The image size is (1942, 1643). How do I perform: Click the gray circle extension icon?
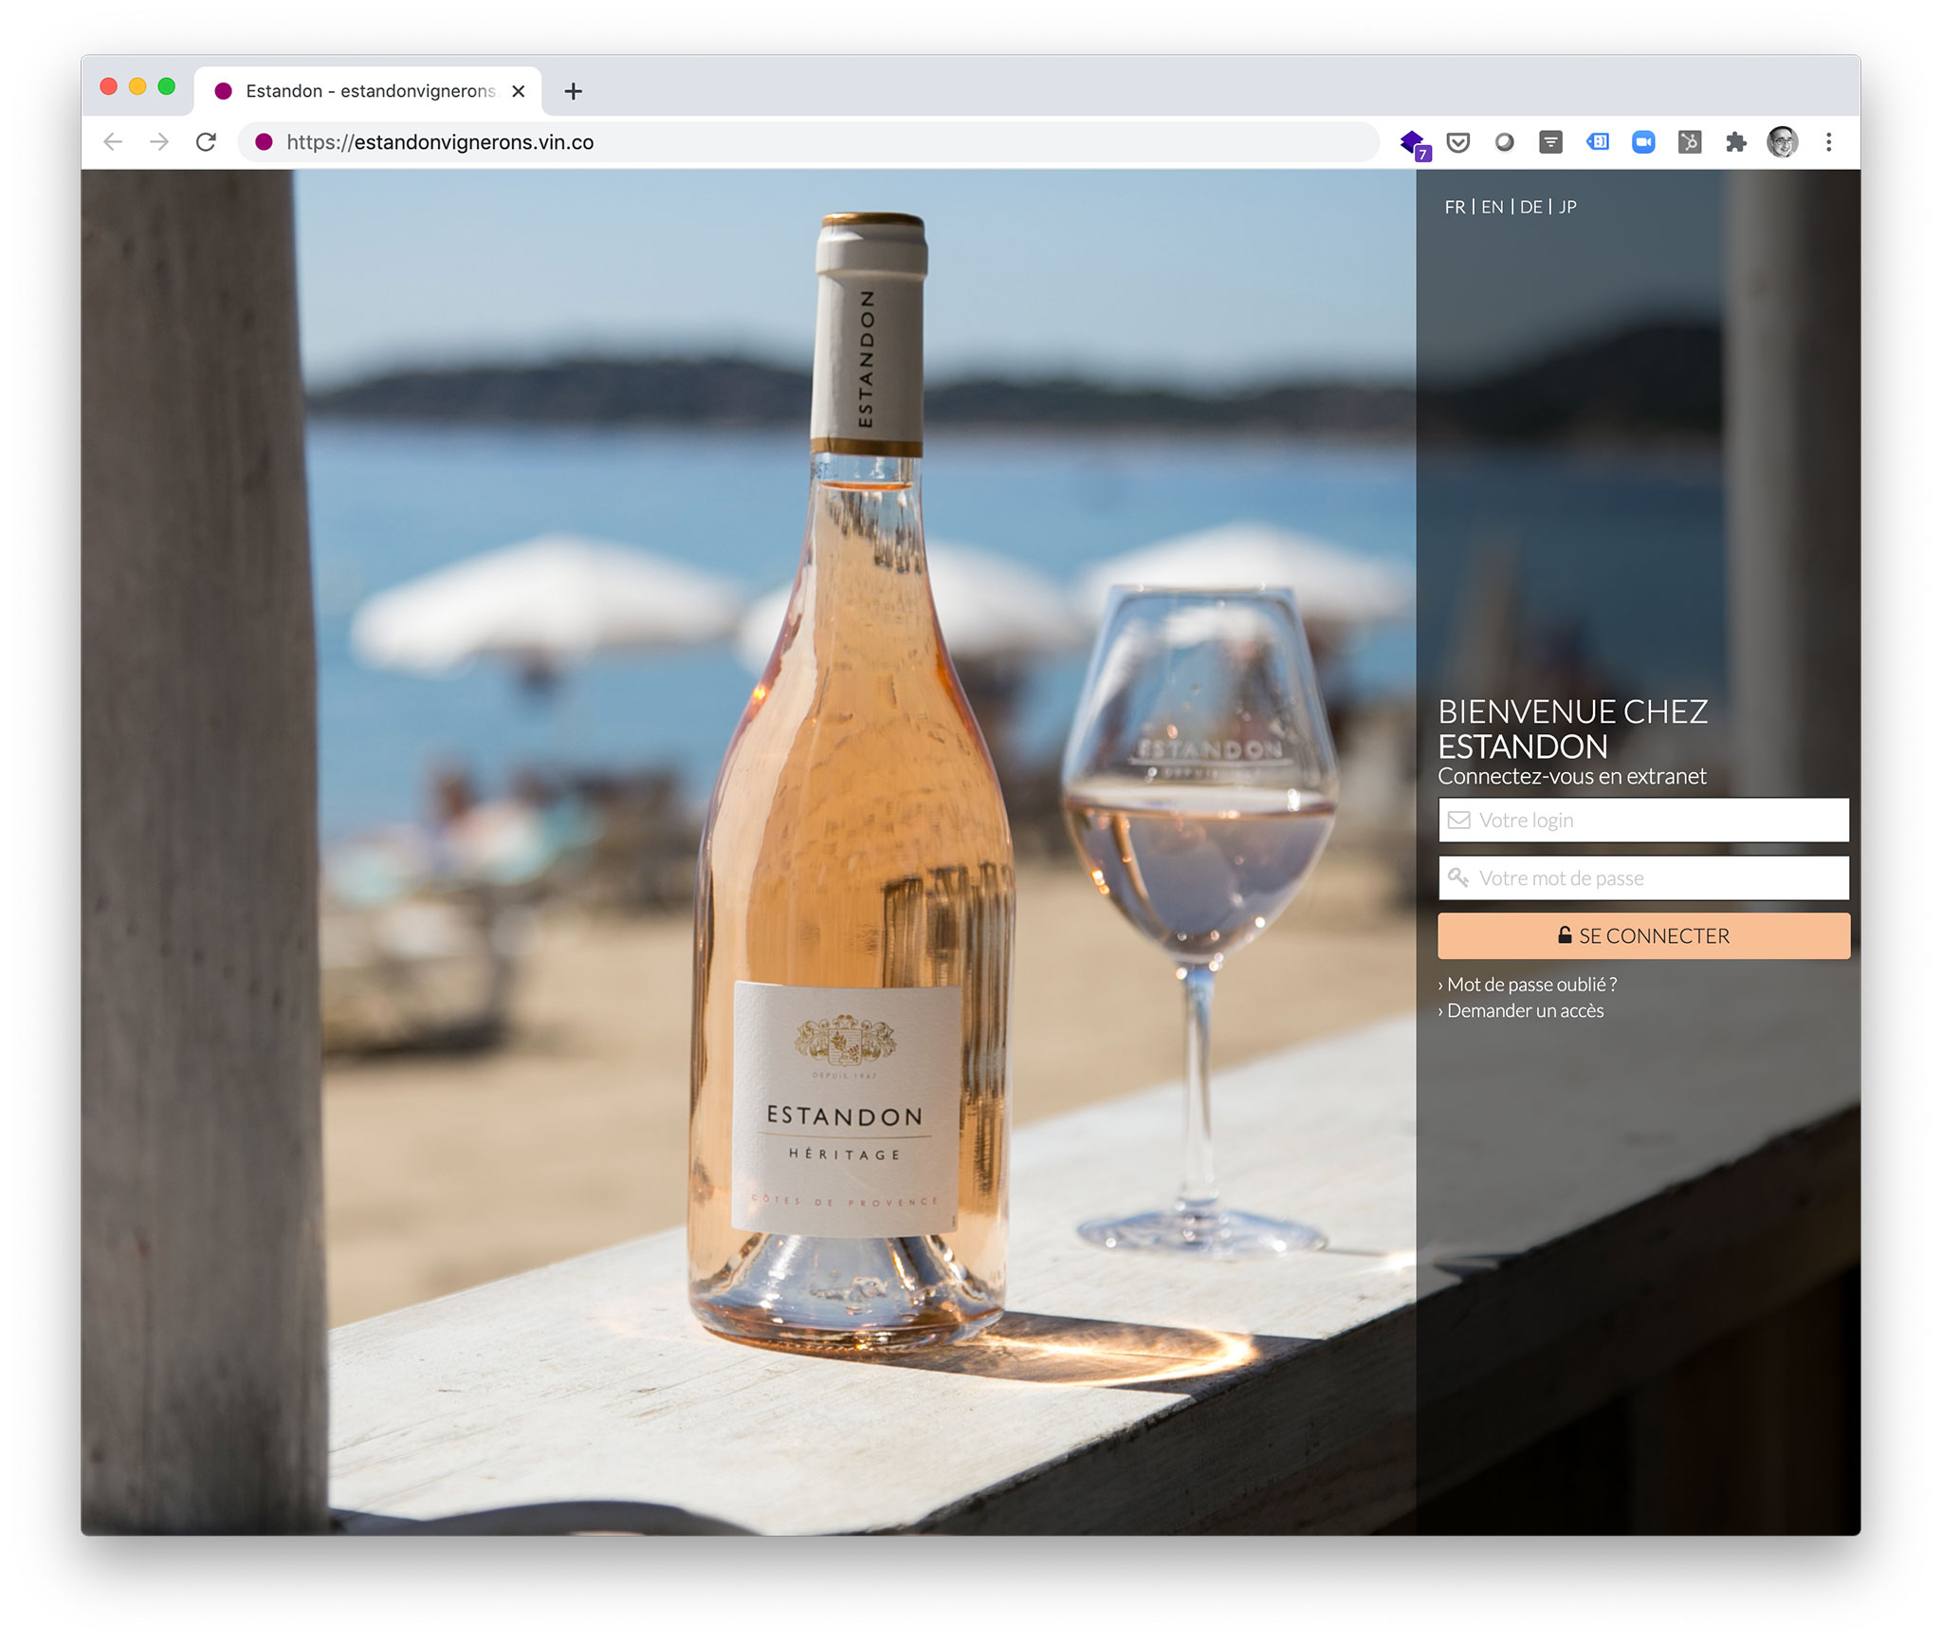[x=1504, y=142]
